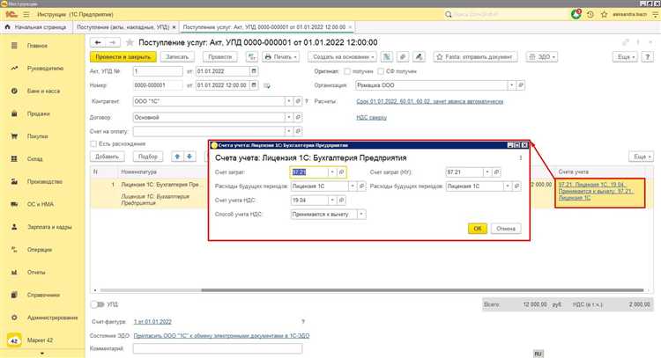Screen dimensions: 661x358
Task: Open the Договор record with its open icon
Action: coord(298,117)
